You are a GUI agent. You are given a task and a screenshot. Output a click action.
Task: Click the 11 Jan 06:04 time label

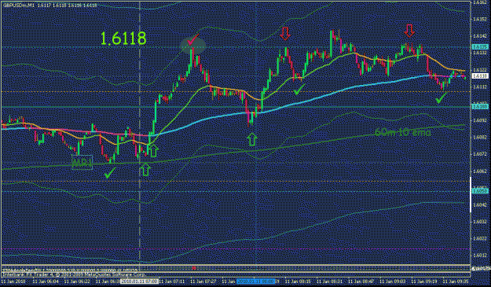(46, 281)
